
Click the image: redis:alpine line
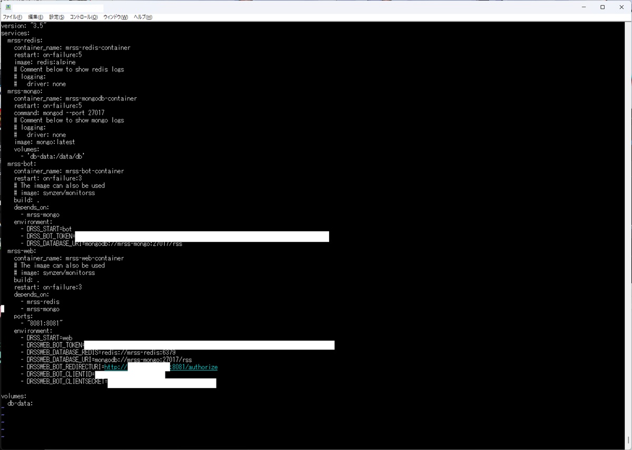click(x=45, y=62)
